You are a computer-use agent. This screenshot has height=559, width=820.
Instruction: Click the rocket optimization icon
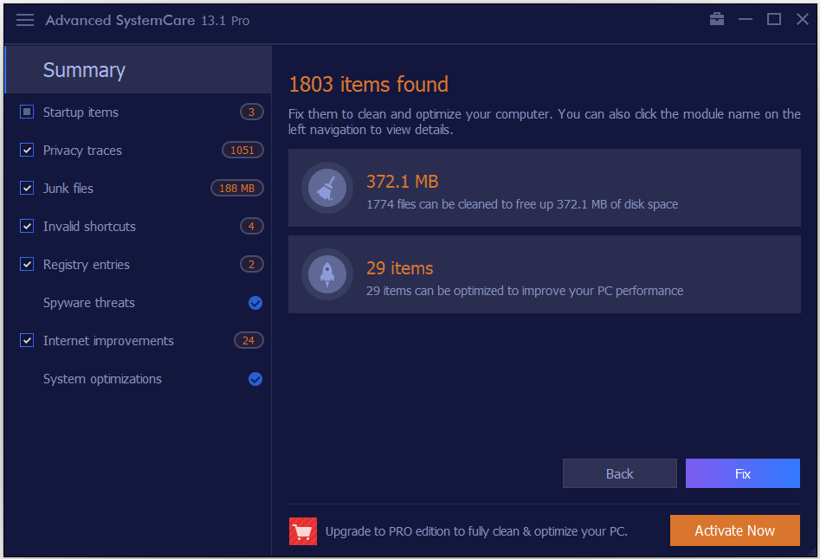[x=326, y=274]
